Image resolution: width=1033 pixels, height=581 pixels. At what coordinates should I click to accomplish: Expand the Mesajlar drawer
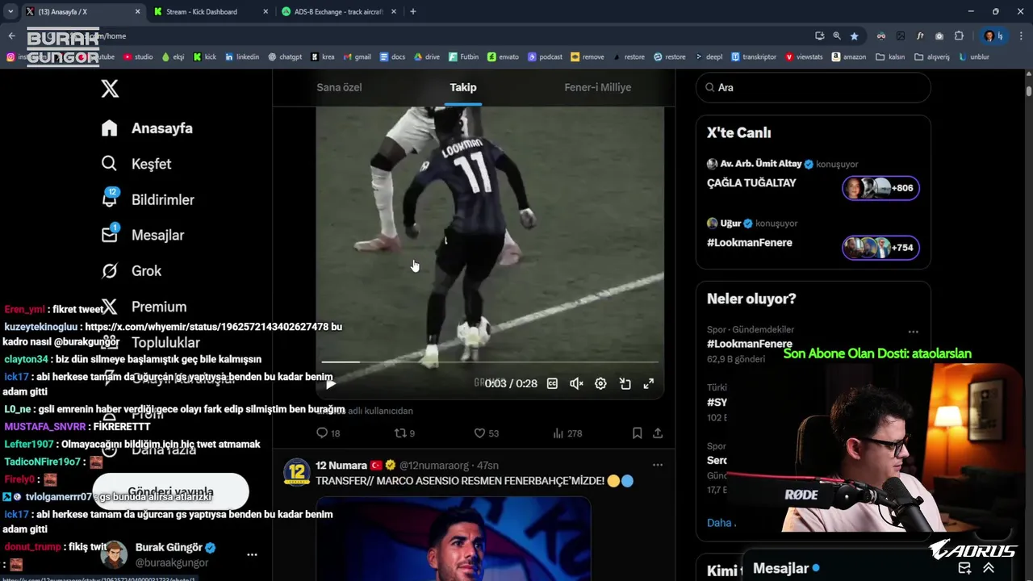click(989, 568)
